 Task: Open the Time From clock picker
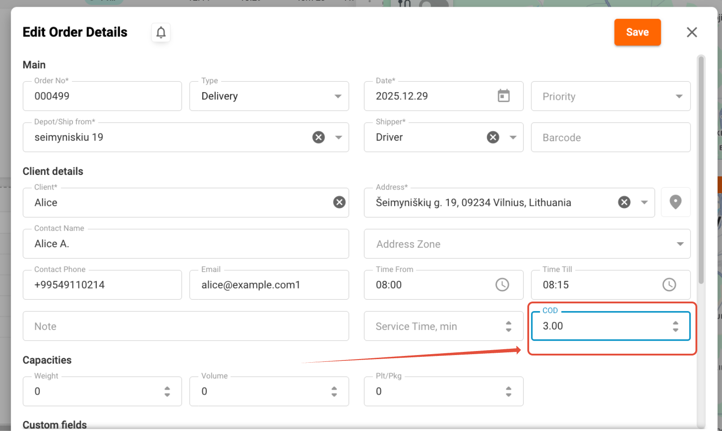[x=502, y=284]
